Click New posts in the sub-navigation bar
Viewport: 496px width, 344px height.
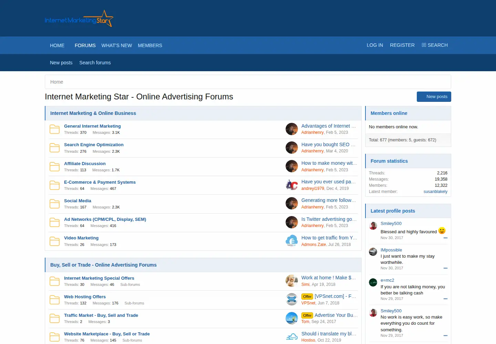61,63
